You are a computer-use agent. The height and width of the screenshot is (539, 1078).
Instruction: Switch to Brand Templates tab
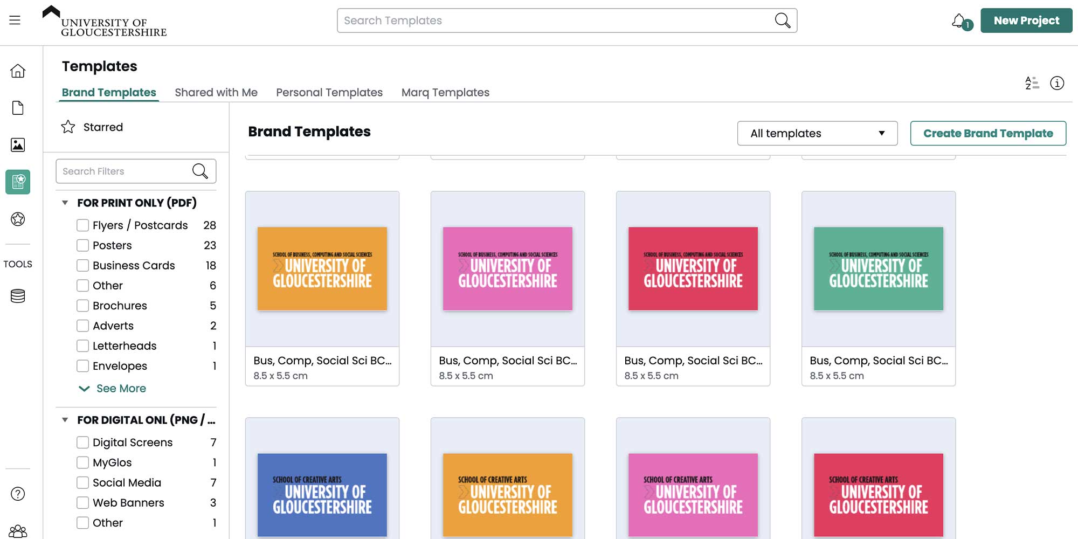point(109,92)
